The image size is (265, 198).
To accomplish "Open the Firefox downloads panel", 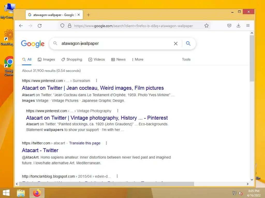I will [238, 26].
